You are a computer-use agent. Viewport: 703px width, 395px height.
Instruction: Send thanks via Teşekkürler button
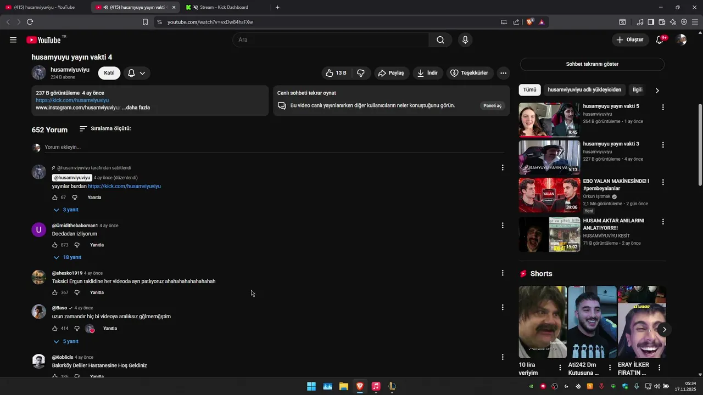(x=470, y=73)
